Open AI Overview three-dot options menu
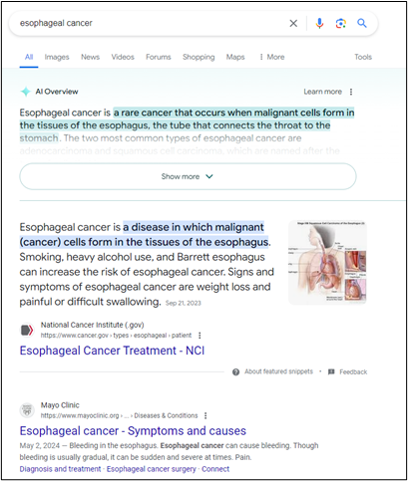 click(351, 92)
